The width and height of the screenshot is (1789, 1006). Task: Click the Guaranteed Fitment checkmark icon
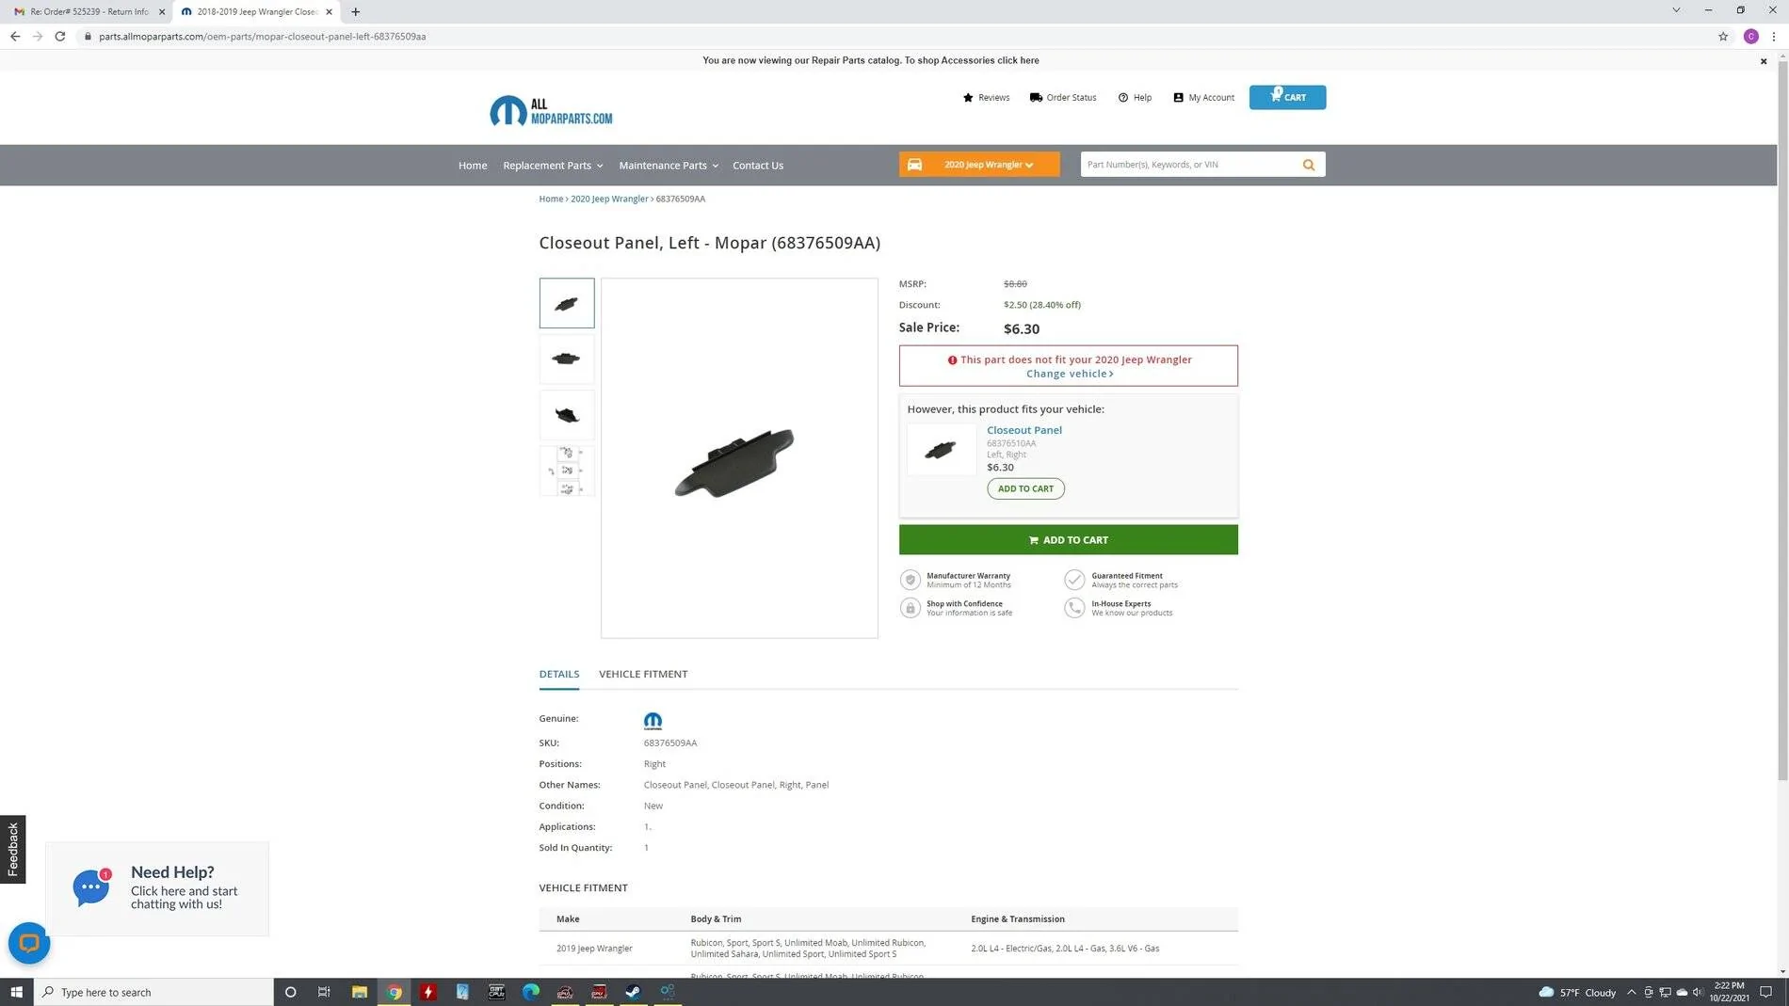(1074, 580)
